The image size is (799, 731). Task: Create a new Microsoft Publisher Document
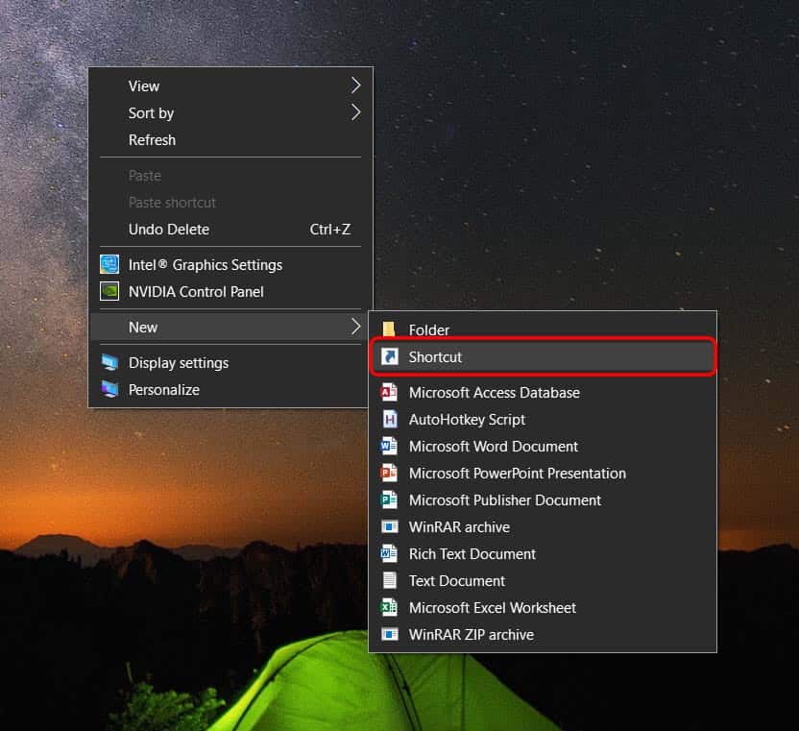pos(504,500)
